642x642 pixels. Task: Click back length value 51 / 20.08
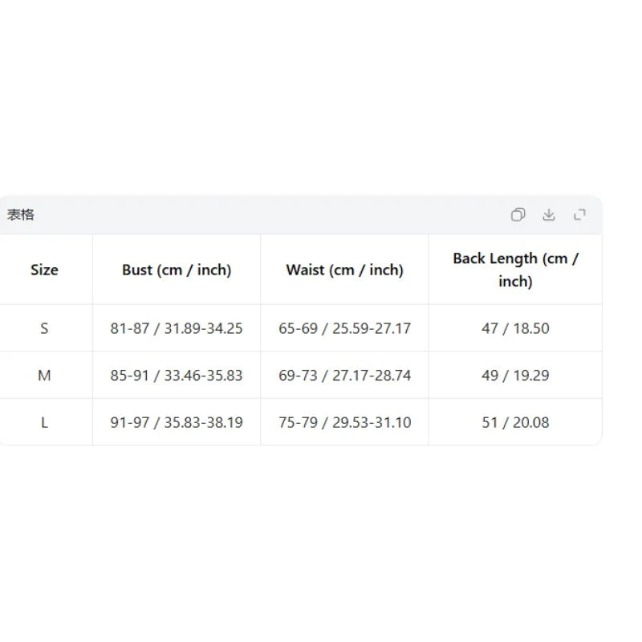click(515, 423)
